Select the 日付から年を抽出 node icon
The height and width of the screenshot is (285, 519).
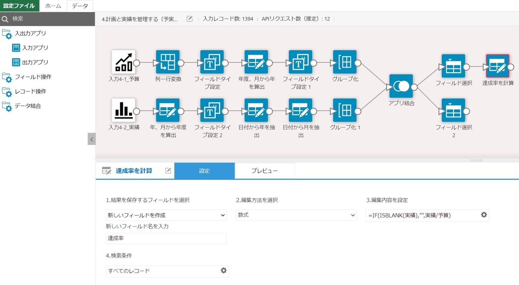pyautogui.click(x=256, y=110)
